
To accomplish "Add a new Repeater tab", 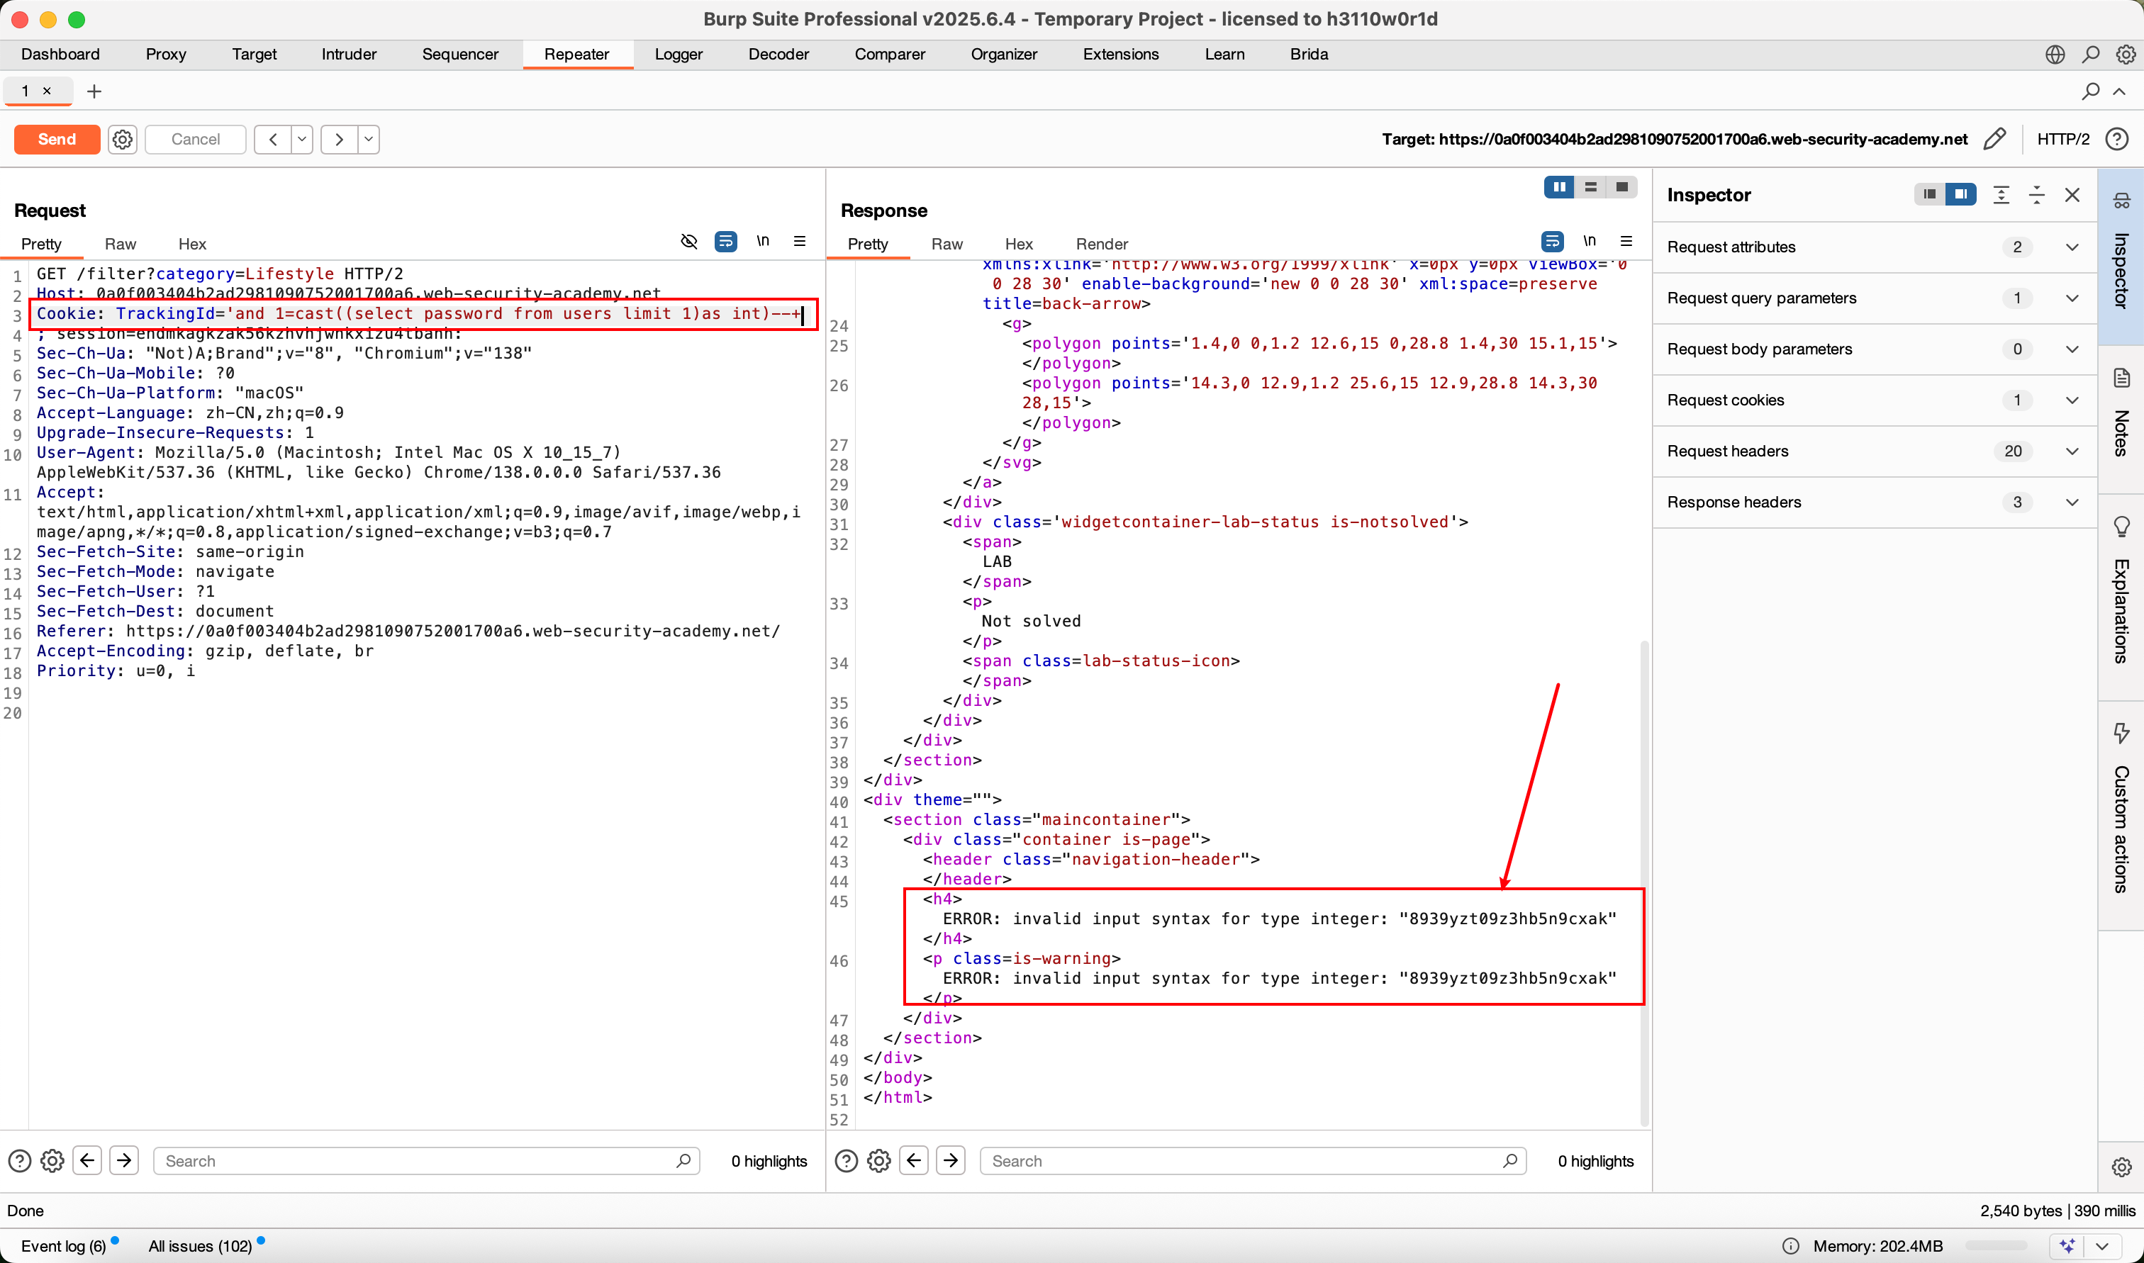I will (94, 91).
